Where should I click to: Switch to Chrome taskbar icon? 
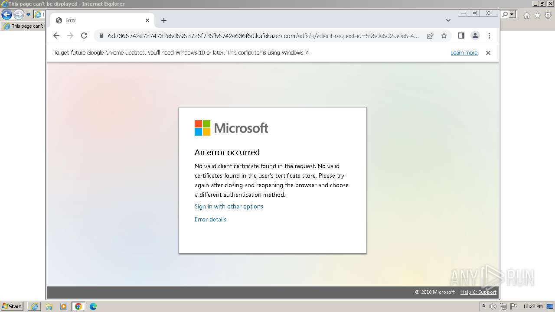point(78,306)
